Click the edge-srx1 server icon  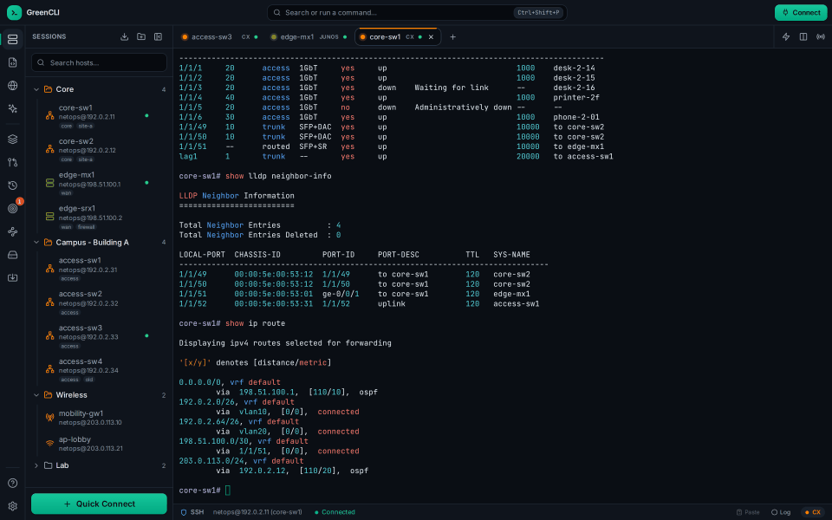(50, 217)
